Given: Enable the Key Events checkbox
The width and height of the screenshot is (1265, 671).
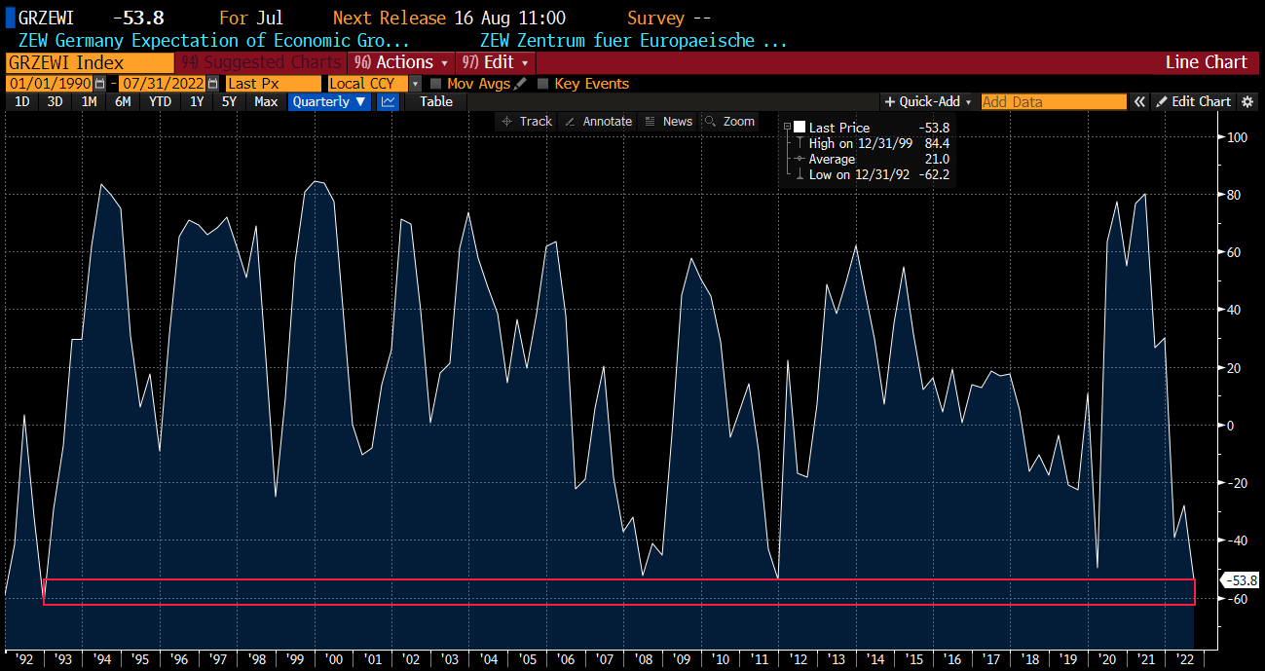Looking at the screenshot, I should tap(543, 84).
